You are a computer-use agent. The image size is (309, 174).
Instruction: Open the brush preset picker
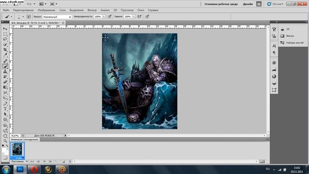click(20, 17)
